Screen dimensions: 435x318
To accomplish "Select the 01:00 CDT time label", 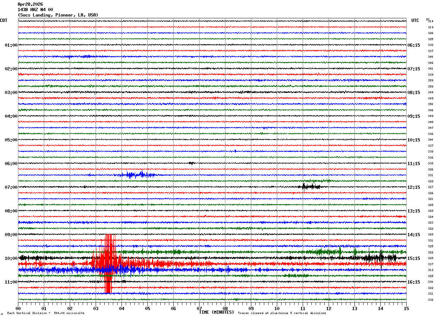I will (x=11, y=45).
